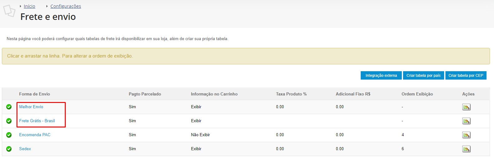This screenshot has height=162, width=494.
Task: Open edit action icon for Sedex row
Action: pos(466,149)
